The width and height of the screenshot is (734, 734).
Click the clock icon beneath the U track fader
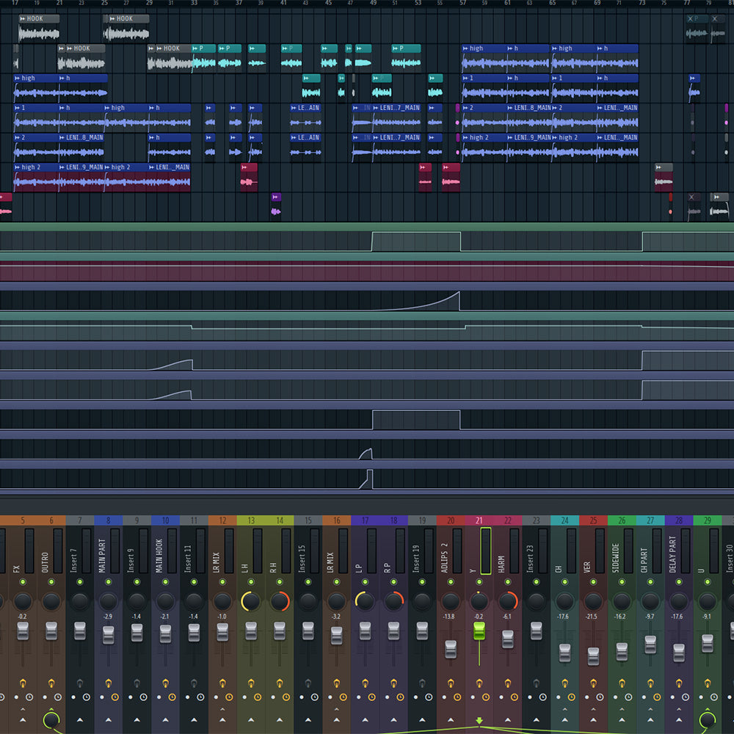(713, 697)
